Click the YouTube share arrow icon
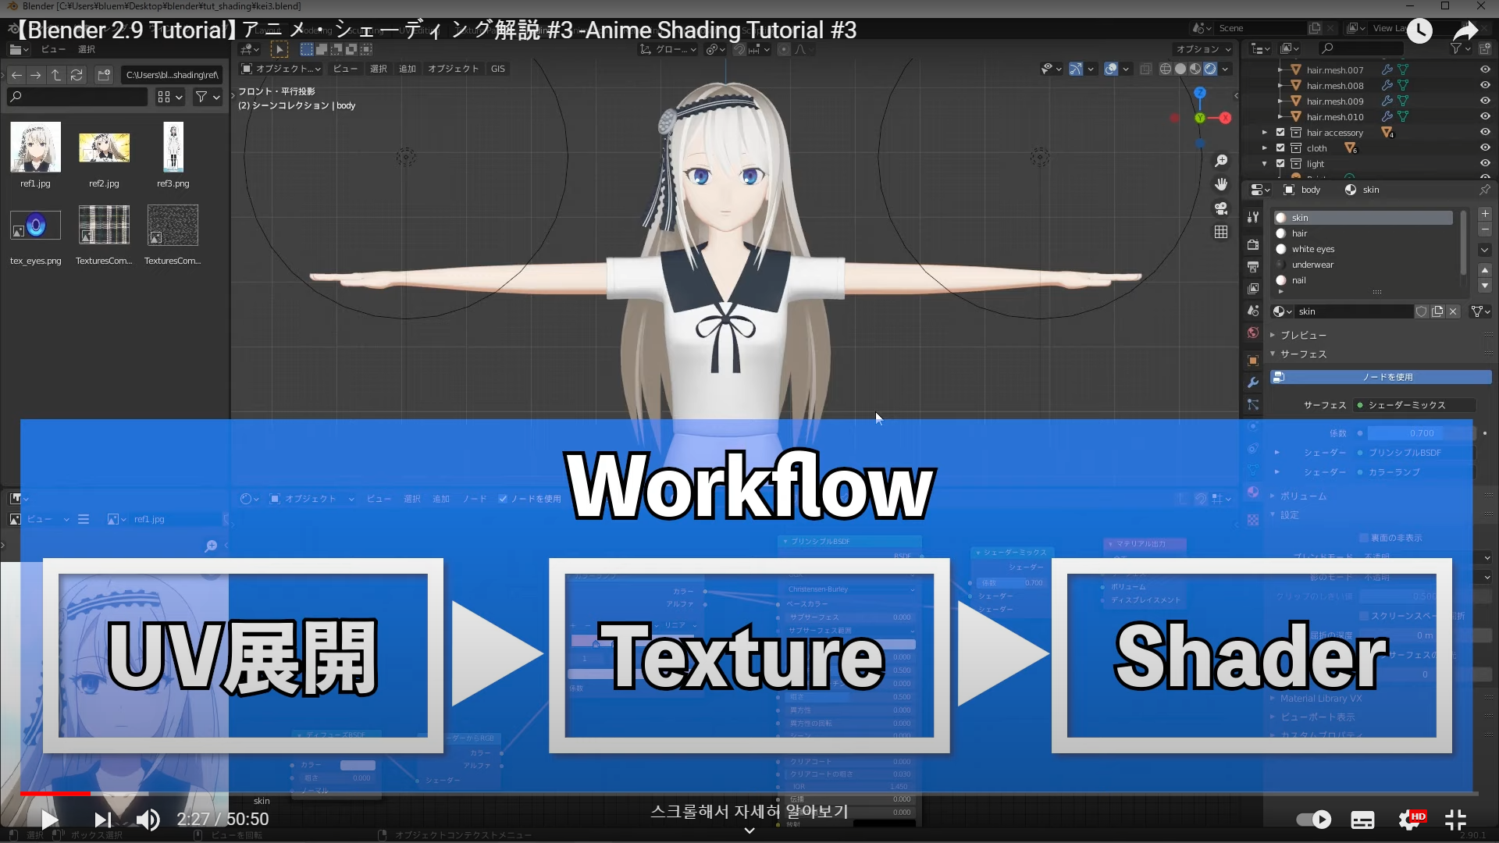 [x=1465, y=31]
